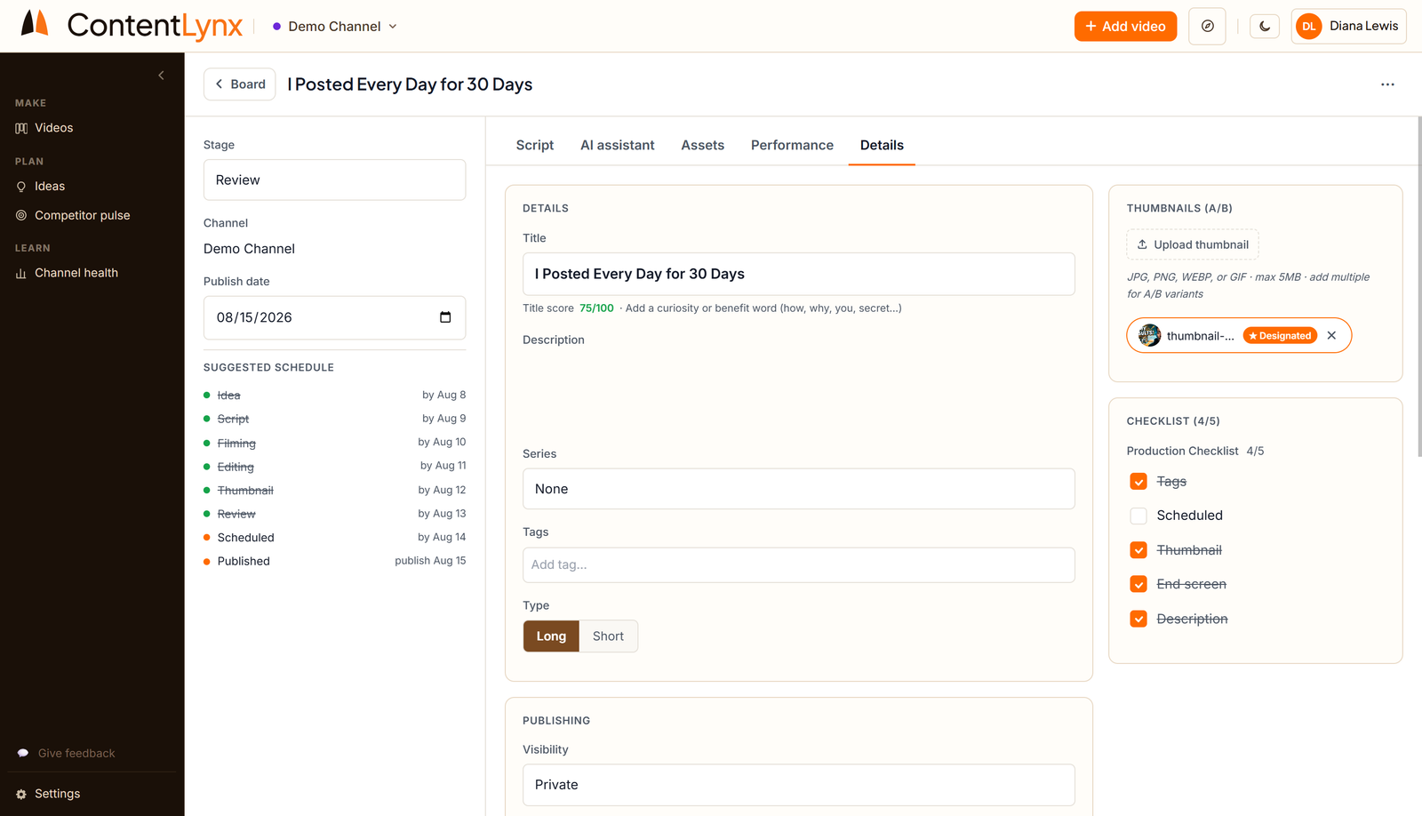
Task: Click the DL user avatar
Action: tap(1309, 27)
